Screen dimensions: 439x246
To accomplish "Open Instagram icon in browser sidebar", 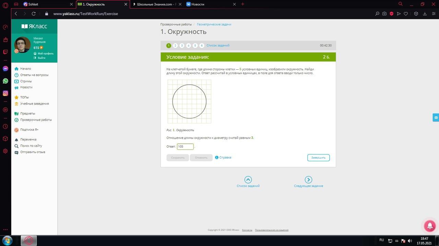I will tap(5, 93).
